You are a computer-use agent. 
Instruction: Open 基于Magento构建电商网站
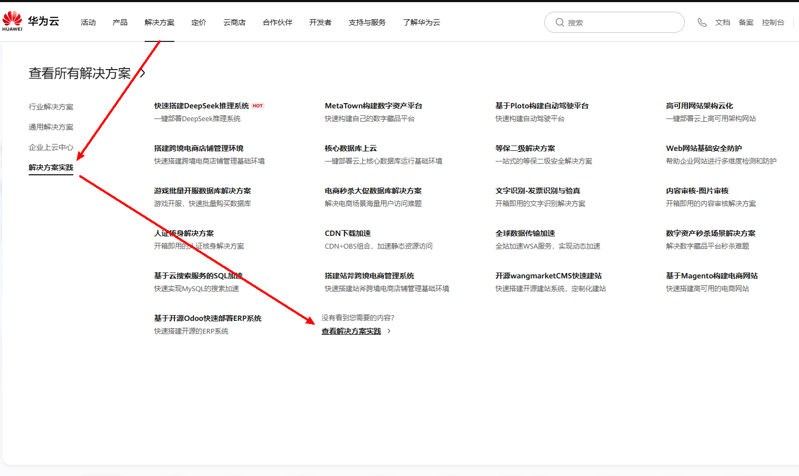point(712,276)
